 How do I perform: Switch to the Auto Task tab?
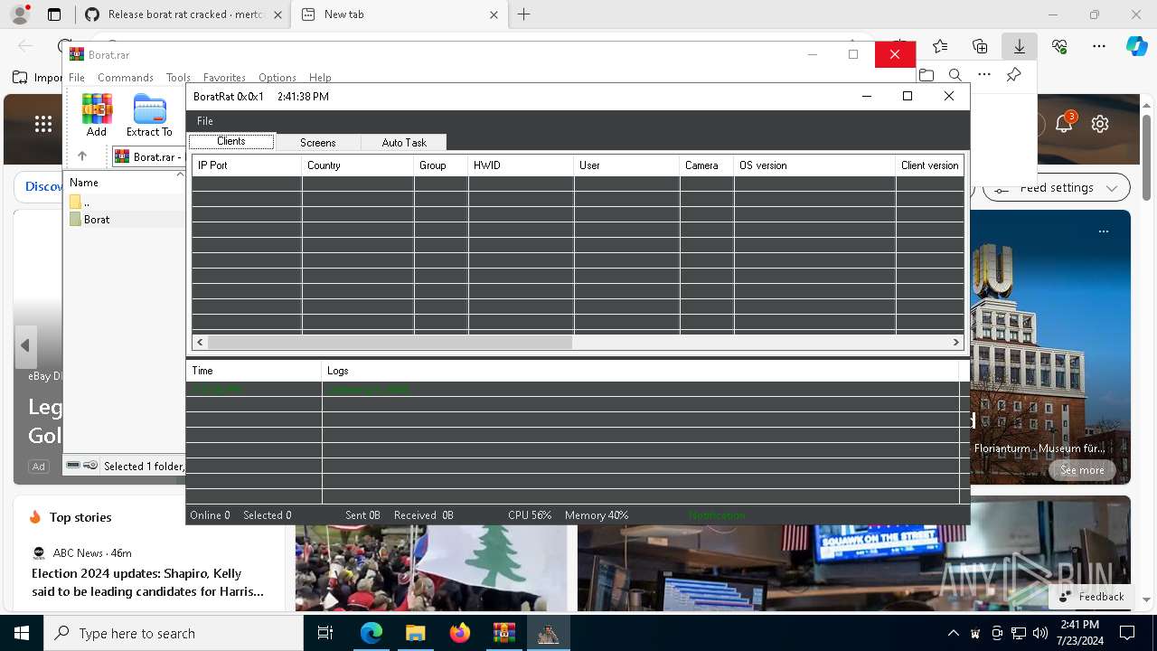(404, 143)
